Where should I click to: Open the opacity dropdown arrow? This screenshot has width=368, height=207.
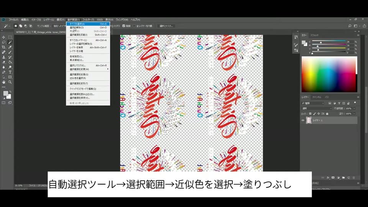coord(354,108)
